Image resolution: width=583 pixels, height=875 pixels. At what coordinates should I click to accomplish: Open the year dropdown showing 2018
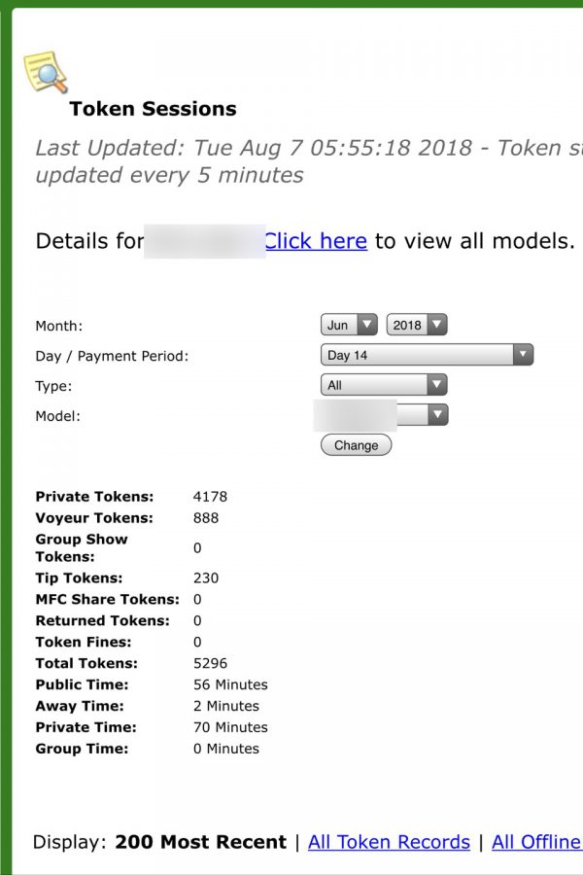click(416, 325)
